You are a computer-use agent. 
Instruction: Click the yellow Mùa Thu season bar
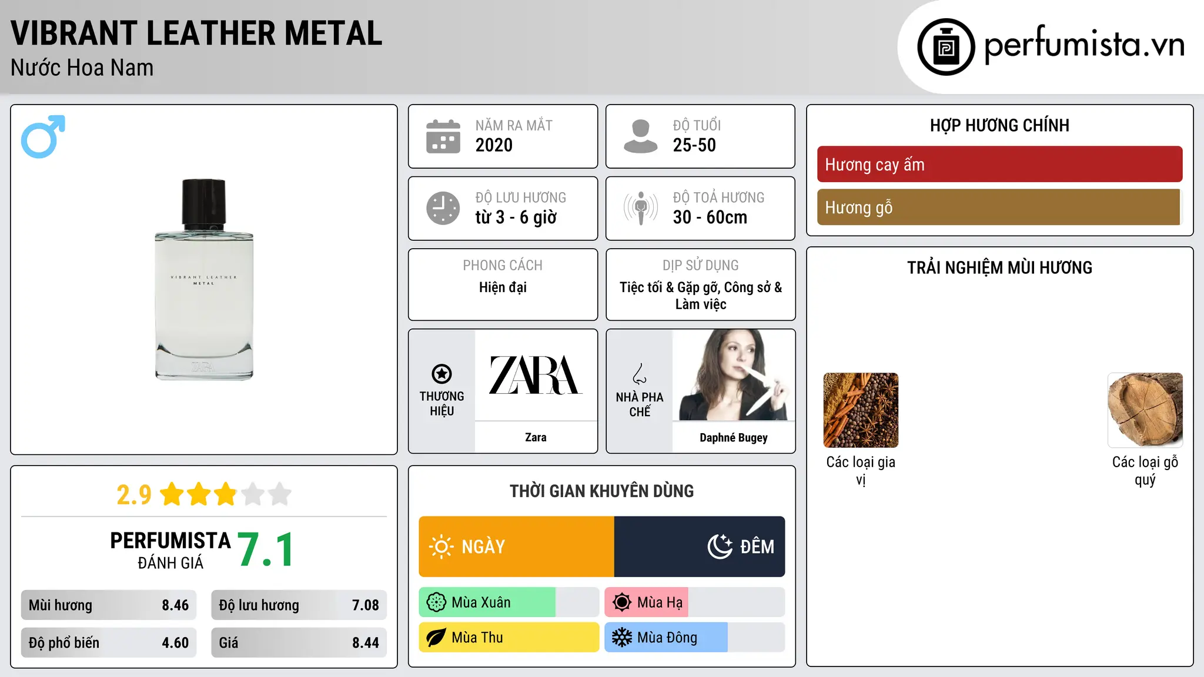click(509, 638)
